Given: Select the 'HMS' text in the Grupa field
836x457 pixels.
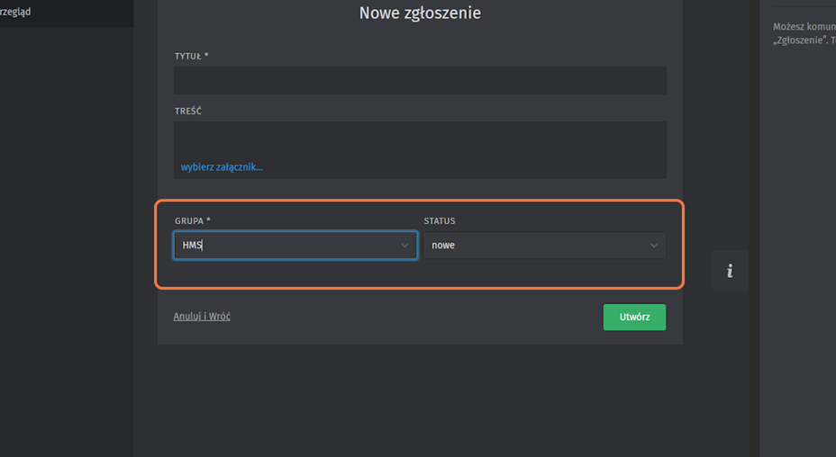Looking at the screenshot, I should tap(191, 246).
